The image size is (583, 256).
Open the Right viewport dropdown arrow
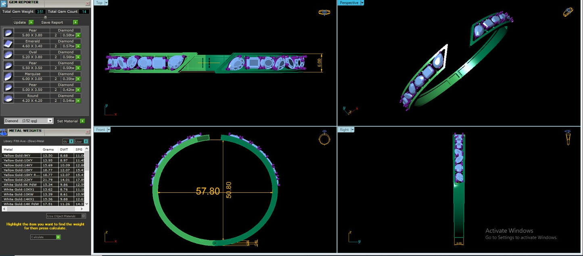tap(352, 130)
